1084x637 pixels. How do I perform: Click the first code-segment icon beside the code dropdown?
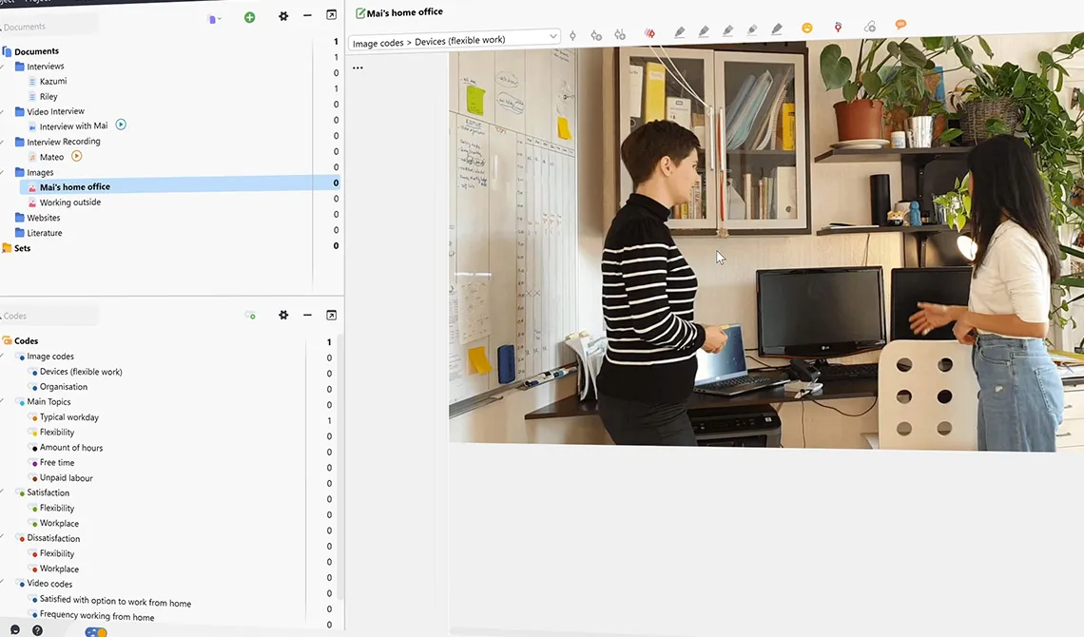(572, 35)
